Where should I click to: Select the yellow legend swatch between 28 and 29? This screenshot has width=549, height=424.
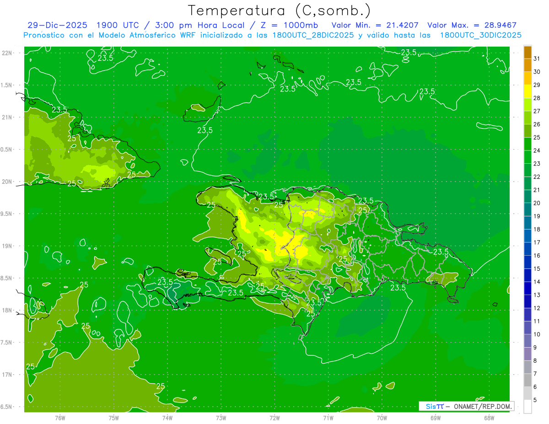click(527, 91)
